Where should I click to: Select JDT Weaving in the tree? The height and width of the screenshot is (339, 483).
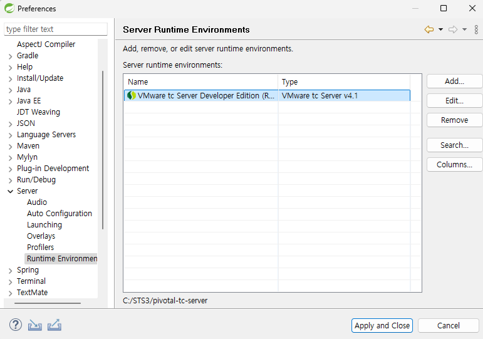[38, 112]
